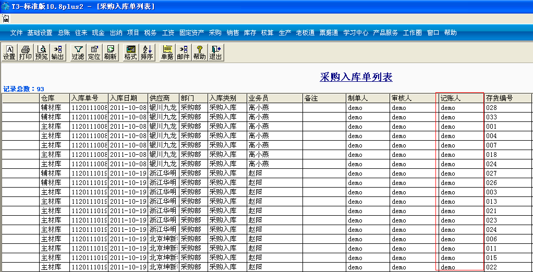The image size is (533, 272).
Task: Click the 存货编号 column header
Action: pos(507,98)
